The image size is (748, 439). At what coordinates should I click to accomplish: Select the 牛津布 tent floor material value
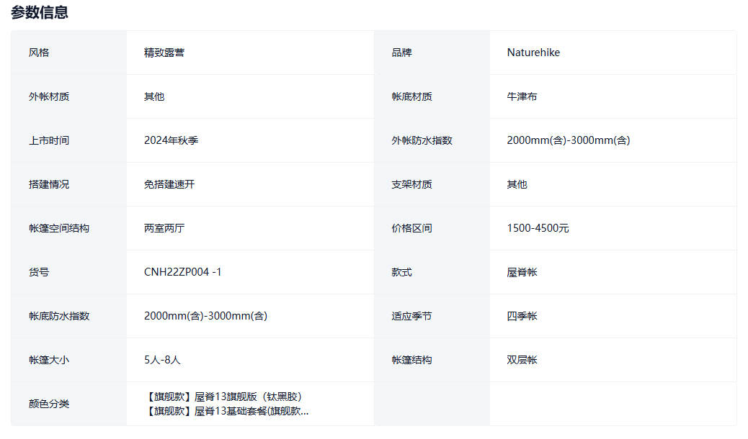click(x=522, y=96)
